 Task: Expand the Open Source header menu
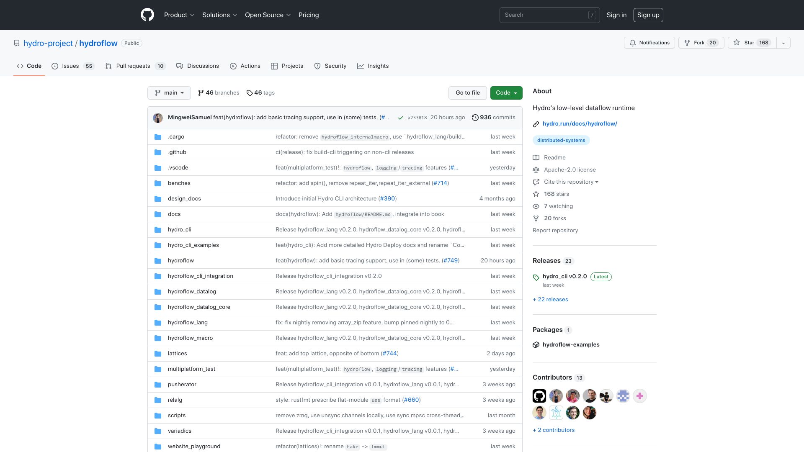tap(268, 15)
